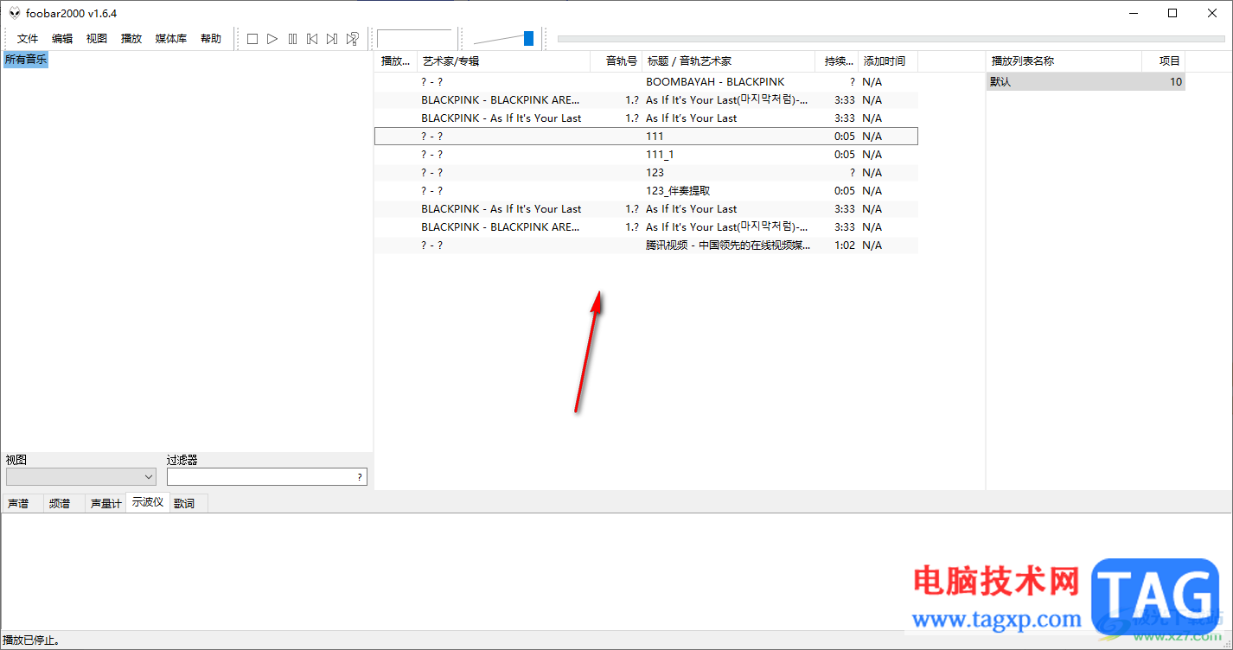Sort by 标题 / 音轨艺术家 column header
Screen dimensions: 1233x650
click(728, 61)
